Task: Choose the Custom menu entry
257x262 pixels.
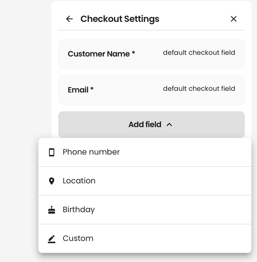Action: tap(145, 238)
